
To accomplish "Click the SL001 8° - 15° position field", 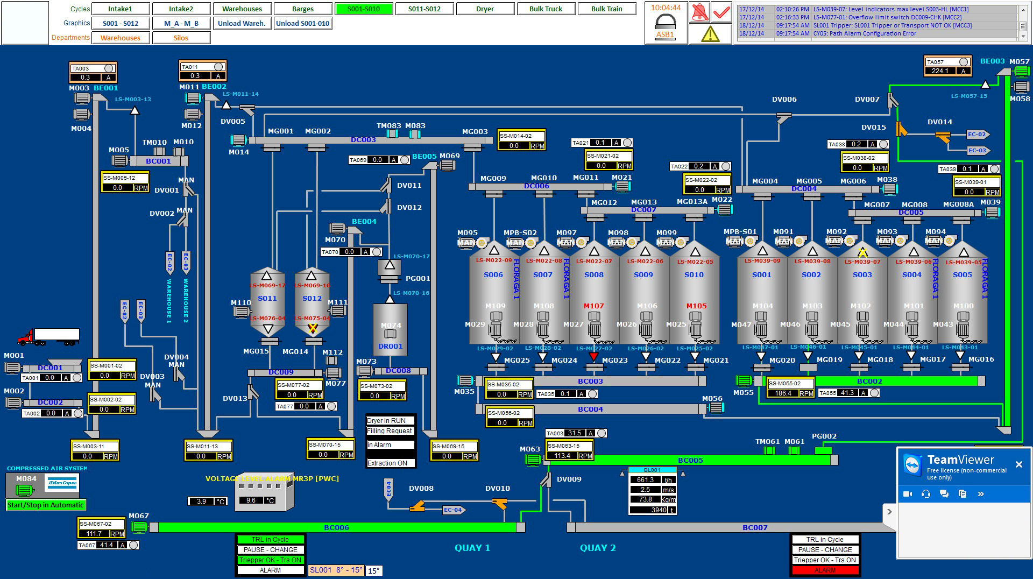I will tap(336, 570).
